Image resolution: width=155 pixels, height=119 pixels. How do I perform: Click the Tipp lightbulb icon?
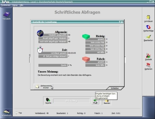16,113
